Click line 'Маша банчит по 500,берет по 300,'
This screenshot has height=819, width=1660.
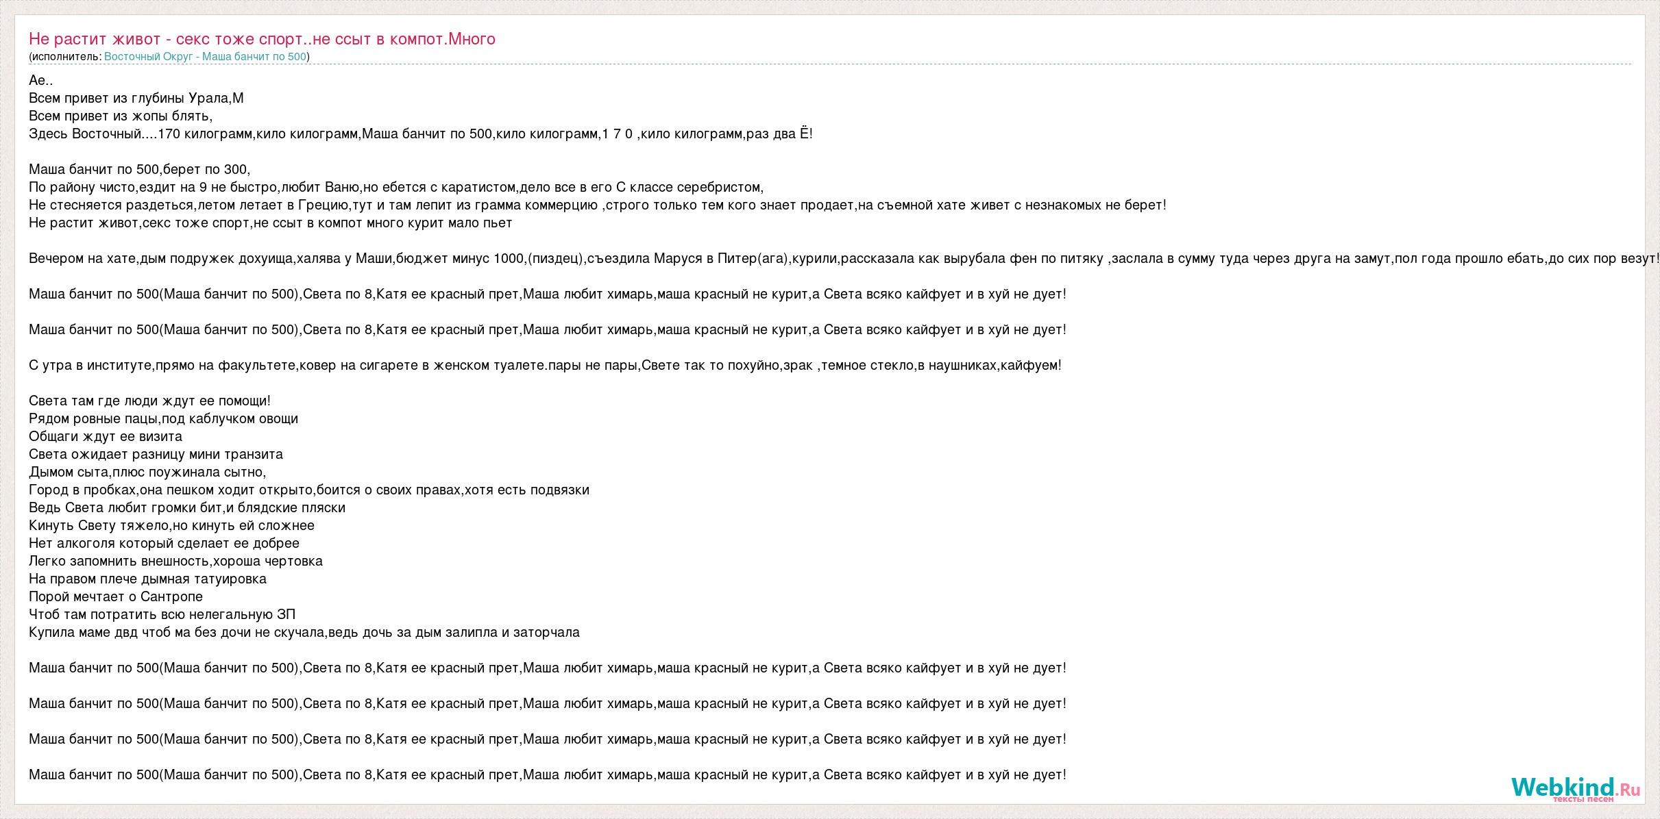[x=140, y=169]
